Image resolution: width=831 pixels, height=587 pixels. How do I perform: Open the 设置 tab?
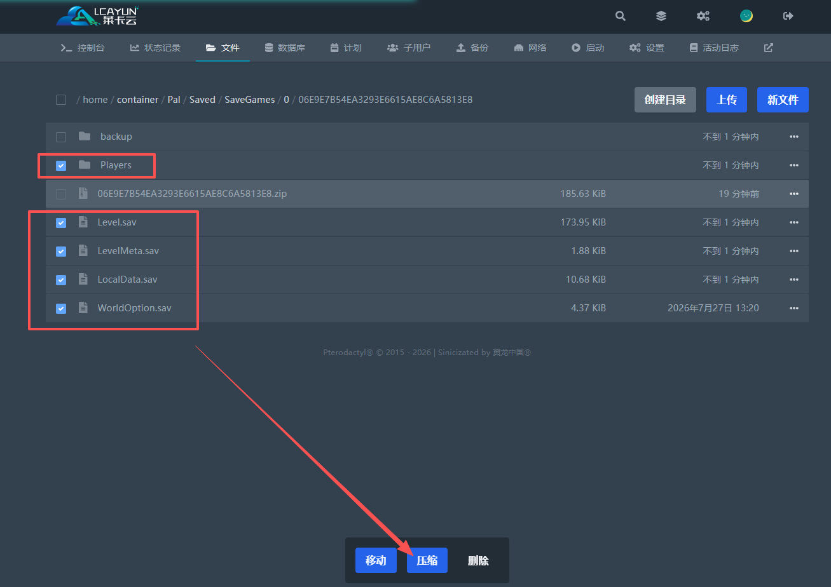[x=647, y=48]
